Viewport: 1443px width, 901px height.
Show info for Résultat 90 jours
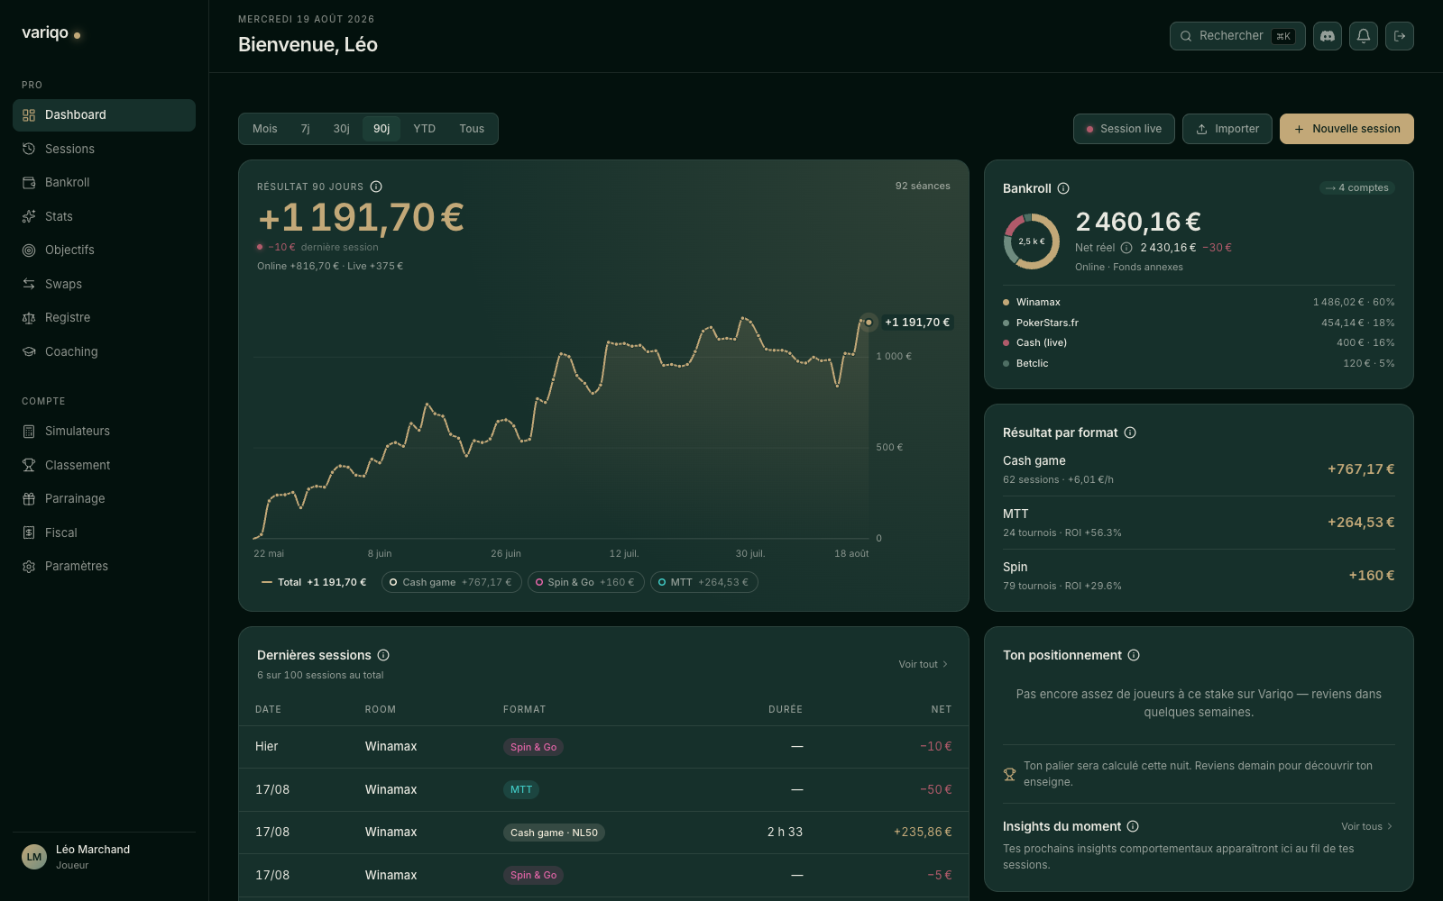pos(376,187)
